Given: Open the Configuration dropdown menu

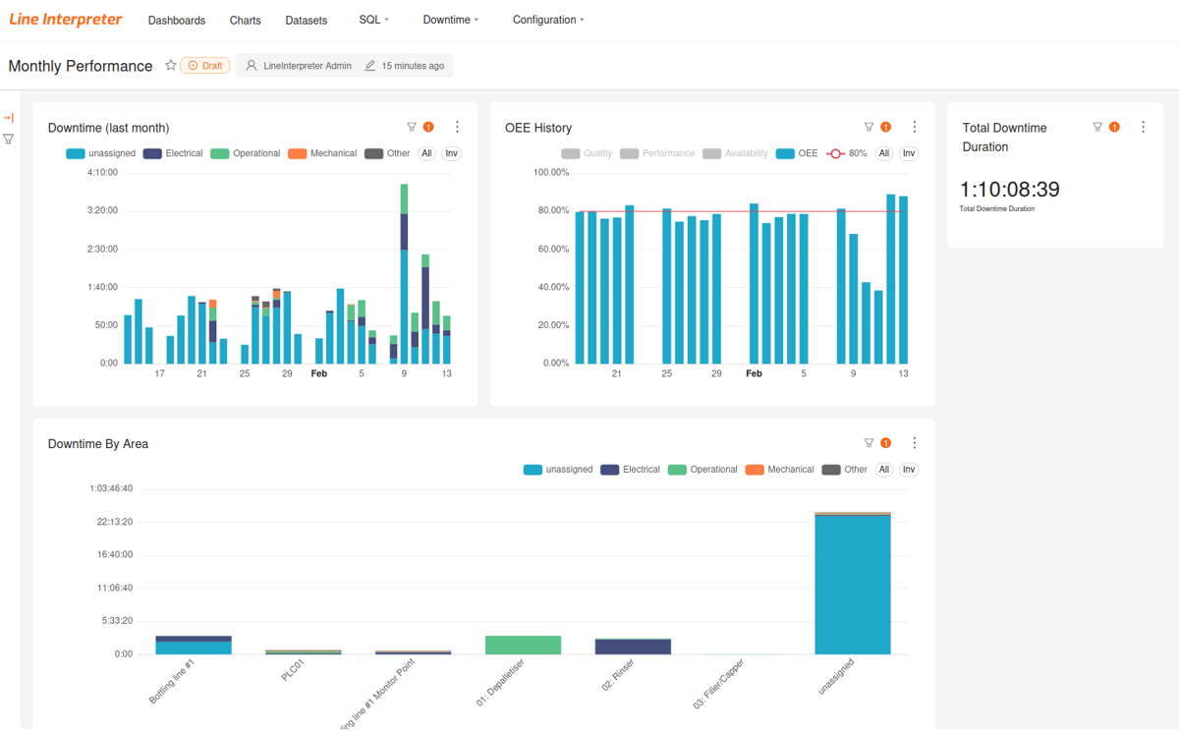Looking at the screenshot, I should point(547,20).
